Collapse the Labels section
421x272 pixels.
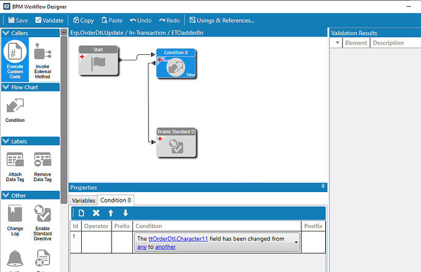(5, 141)
